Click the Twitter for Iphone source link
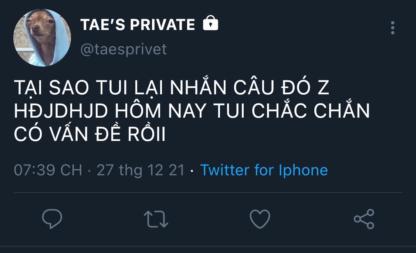 click(x=264, y=170)
